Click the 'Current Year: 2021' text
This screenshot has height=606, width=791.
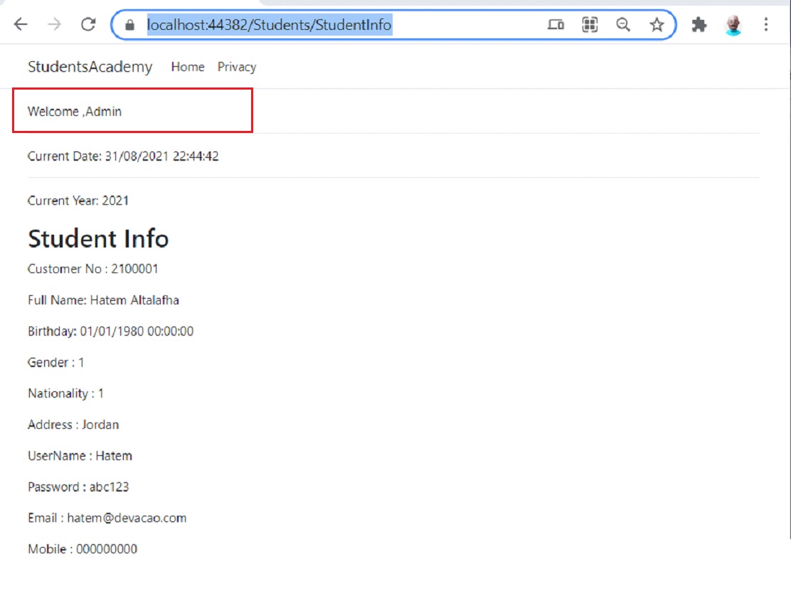[x=78, y=201]
